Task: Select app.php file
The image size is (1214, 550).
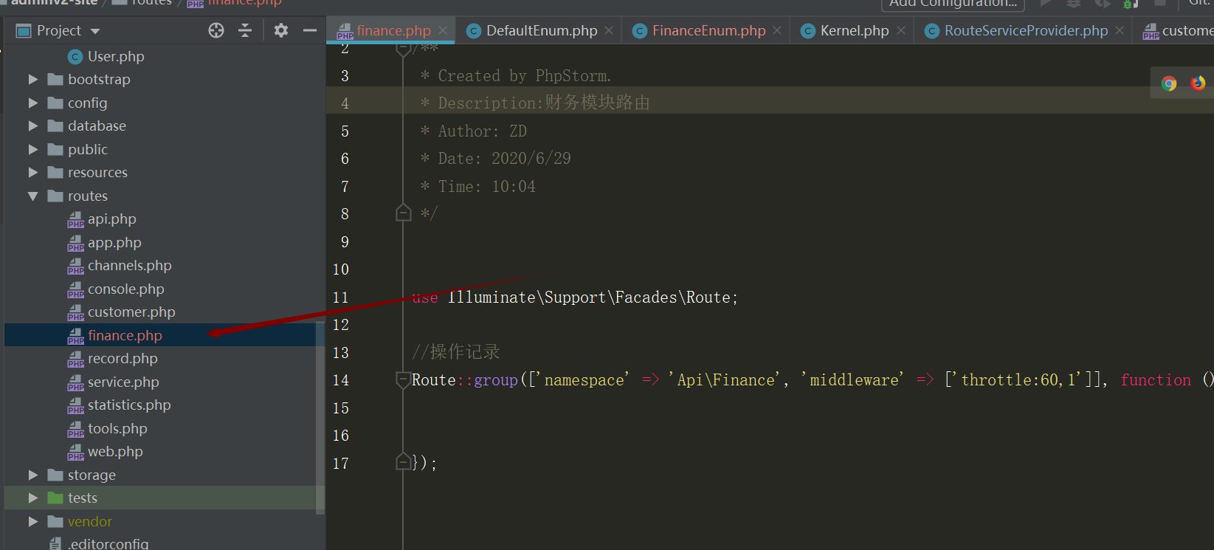Action: (114, 242)
